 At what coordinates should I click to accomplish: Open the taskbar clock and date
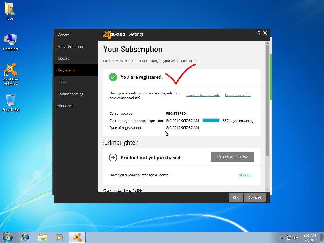[x=310, y=238]
